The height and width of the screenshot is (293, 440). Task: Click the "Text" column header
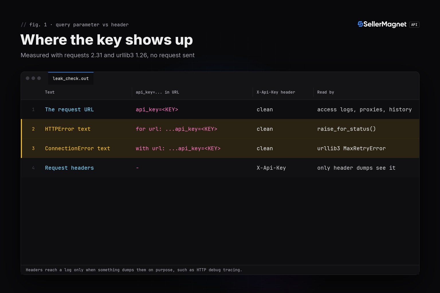tap(50, 92)
